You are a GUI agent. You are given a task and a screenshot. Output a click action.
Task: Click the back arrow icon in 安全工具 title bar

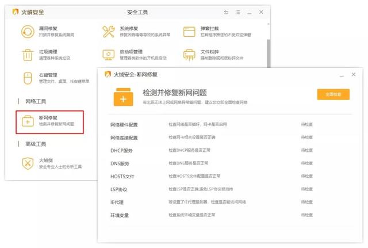226,12
